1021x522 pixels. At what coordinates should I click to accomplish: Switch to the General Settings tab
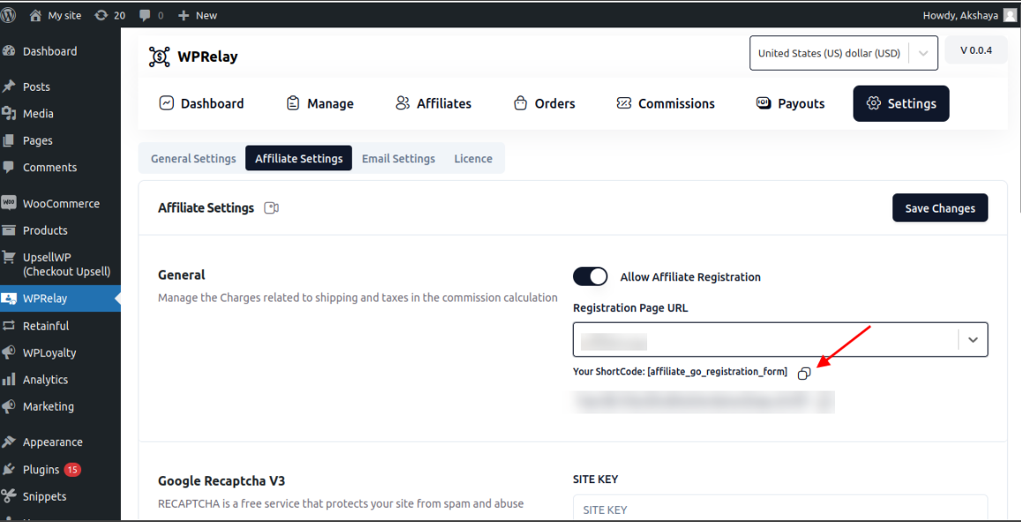click(193, 159)
